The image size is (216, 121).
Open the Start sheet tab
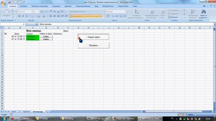(x=13, y=112)
